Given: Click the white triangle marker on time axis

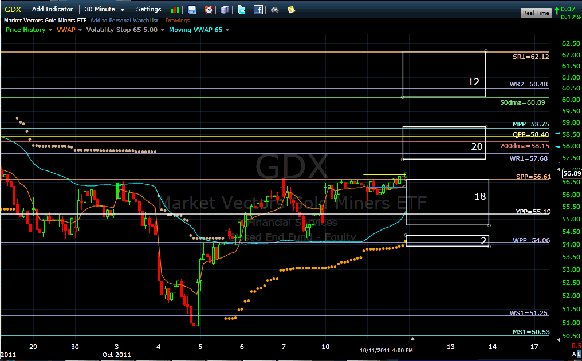Looking at the screenshot, I should pos(412,339).
